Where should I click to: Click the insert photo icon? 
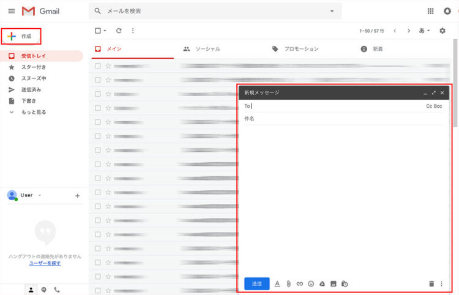coord(334,284)
